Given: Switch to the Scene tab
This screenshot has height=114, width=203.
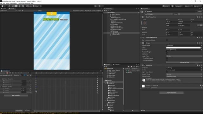Looking at the screenshot, I should click(3, 9).
